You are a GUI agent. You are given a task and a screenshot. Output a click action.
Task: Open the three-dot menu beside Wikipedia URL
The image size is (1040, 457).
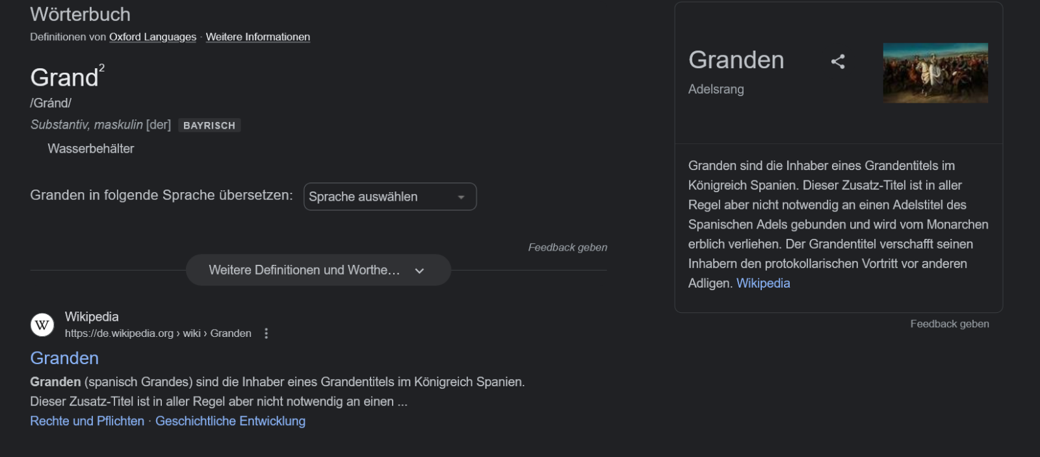(266, 333)
